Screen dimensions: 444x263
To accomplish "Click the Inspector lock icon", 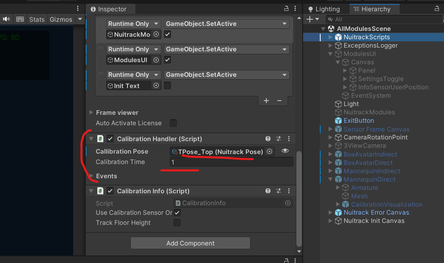I will click(286, 9).
